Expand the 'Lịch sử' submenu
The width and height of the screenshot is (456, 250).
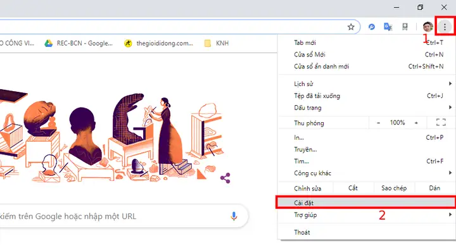tap(367, 84)
